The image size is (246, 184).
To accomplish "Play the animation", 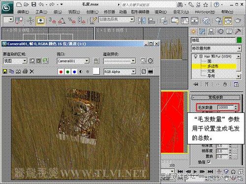I will [195, 172].
